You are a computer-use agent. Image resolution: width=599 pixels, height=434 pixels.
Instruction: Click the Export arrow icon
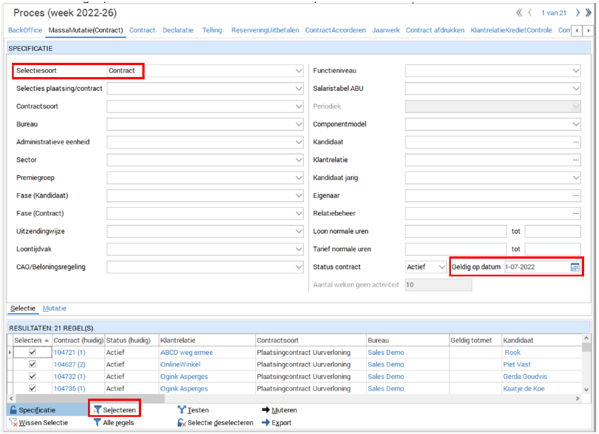tap(266, 423)
